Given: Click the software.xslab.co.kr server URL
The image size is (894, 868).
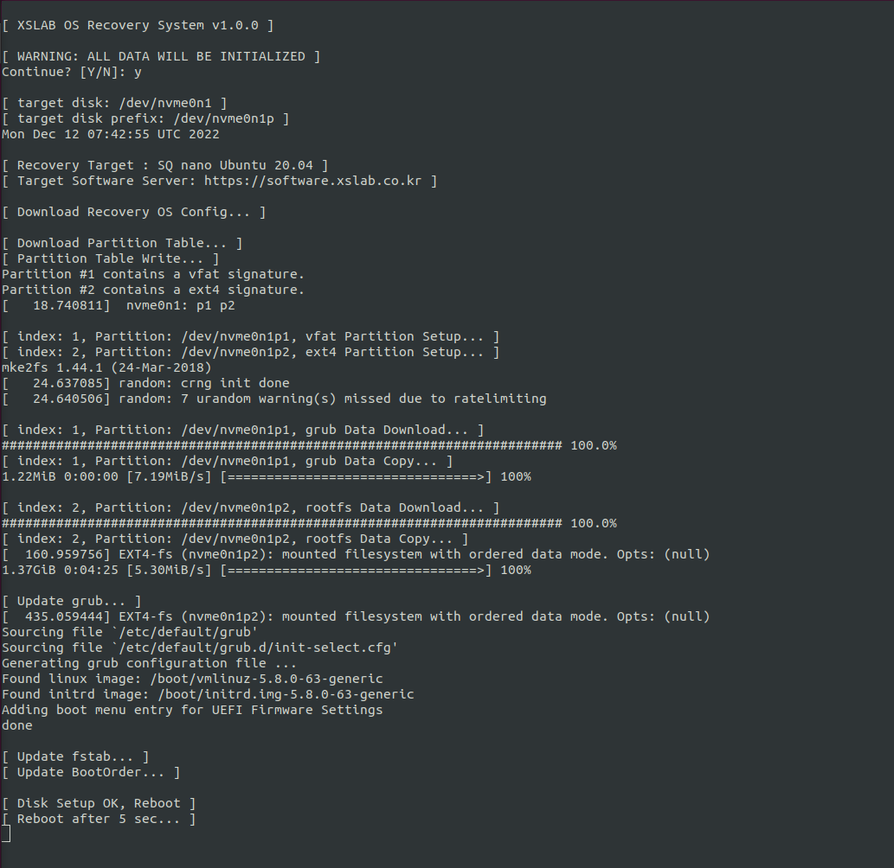Looking at the screenshot, I should coord(312,181).
